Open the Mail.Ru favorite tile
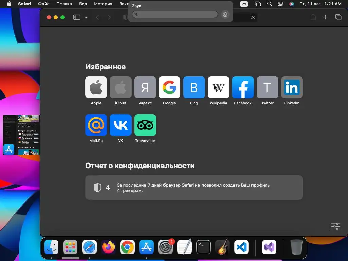Screen dimensions: 348x261 96,125
